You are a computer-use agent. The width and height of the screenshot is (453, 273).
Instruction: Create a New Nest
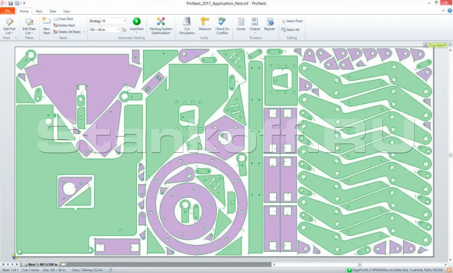(x=46, y=26)
